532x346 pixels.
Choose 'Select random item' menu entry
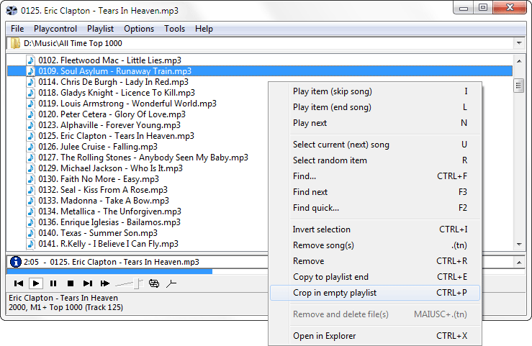(375, 160)
